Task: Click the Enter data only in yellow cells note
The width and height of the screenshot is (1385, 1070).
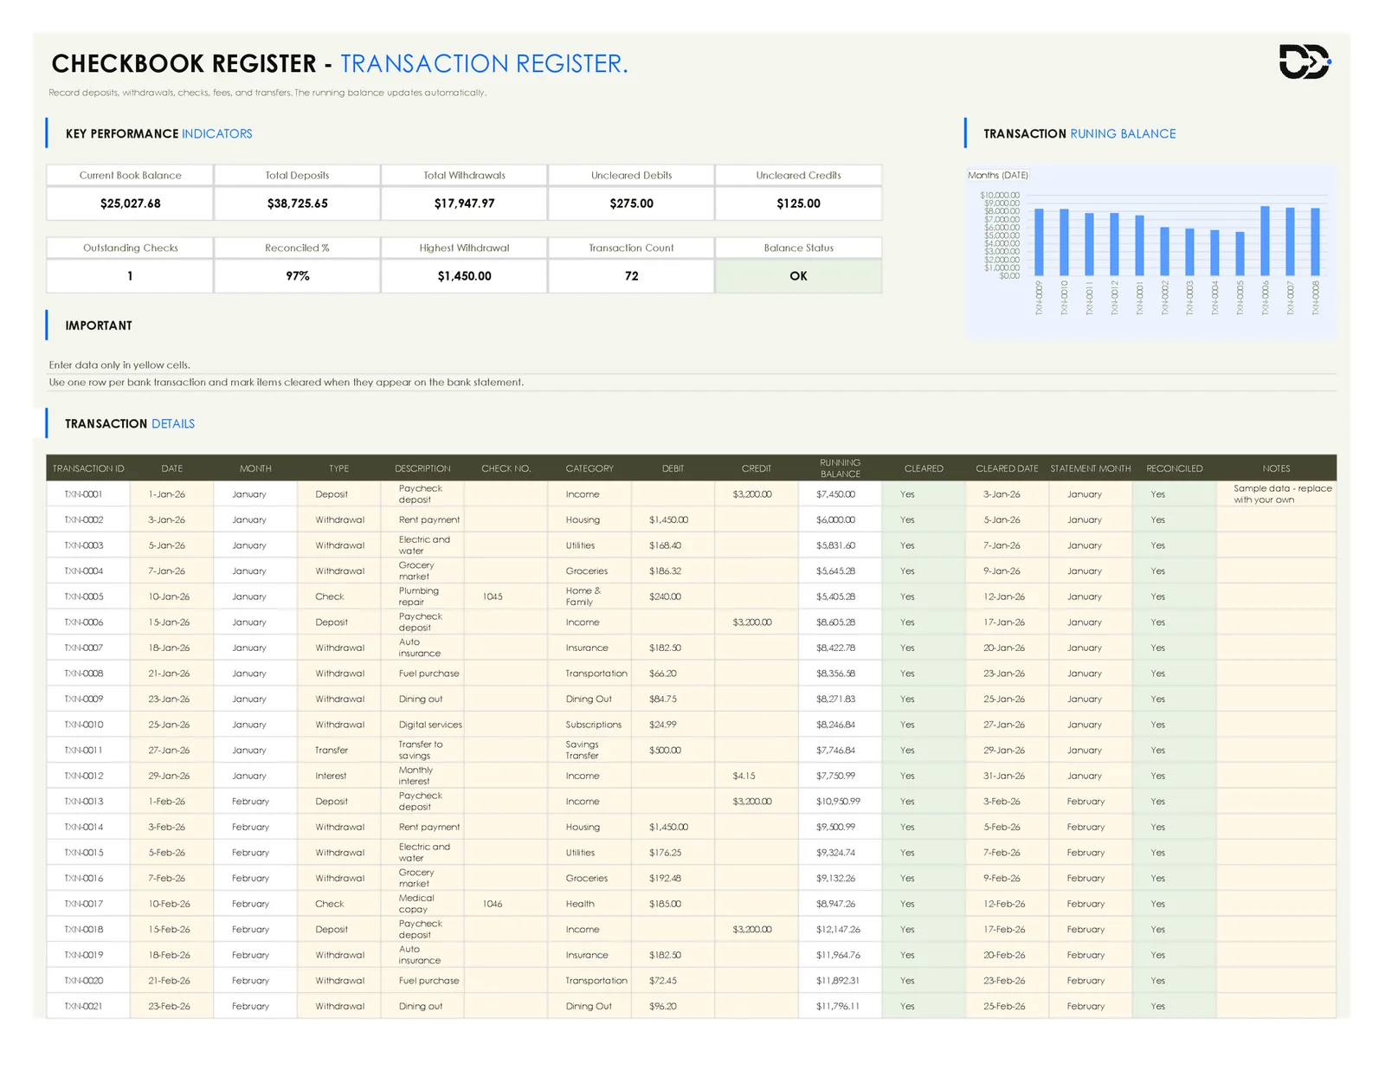Action: (x=119, y=365)
